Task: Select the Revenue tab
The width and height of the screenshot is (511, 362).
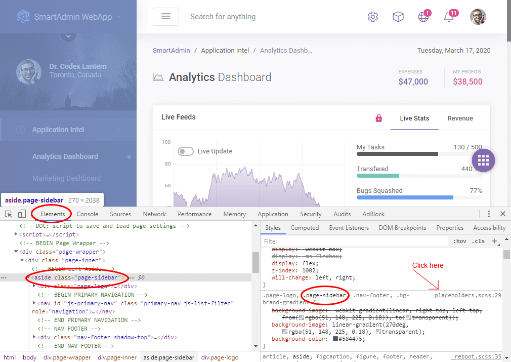Action: tap(460, 118)
